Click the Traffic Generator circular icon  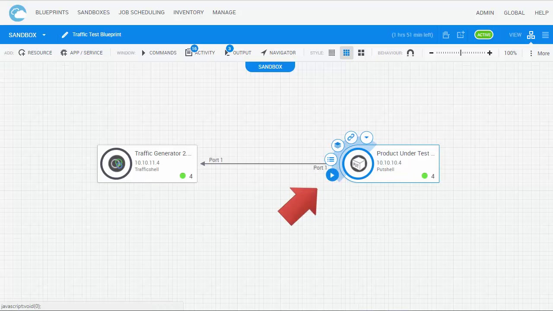click(116, 164)
